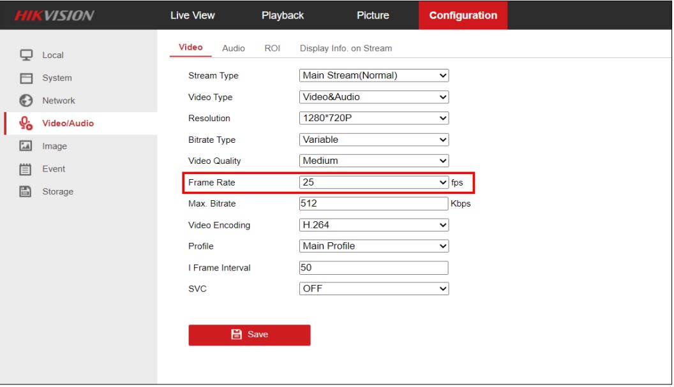
Task: Click the Storage disk icon
Action: pyautogui.click(x=26, y=191)
